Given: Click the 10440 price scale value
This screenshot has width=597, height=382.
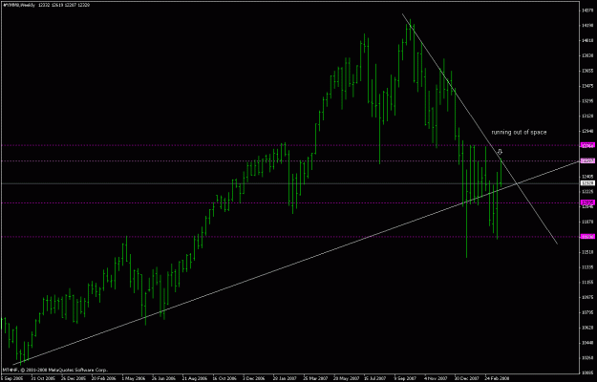Looking at the screenshot, I should pos(586,343).
